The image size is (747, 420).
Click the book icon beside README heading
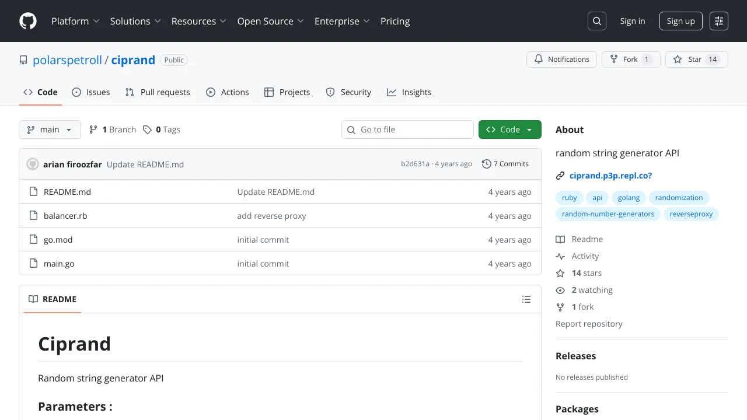click(x=33, y=299)
